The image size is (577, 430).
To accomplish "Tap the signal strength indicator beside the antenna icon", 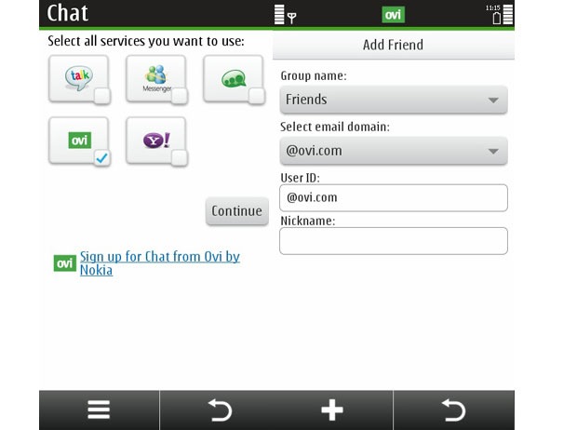I will pos(279,15).
